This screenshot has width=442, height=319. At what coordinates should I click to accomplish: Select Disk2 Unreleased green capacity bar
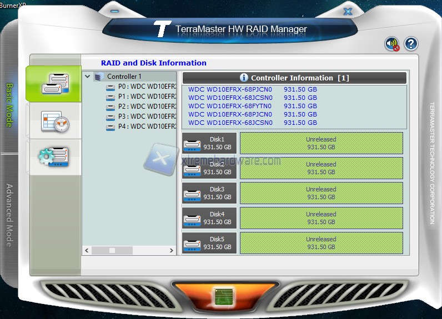coord(321,168)
